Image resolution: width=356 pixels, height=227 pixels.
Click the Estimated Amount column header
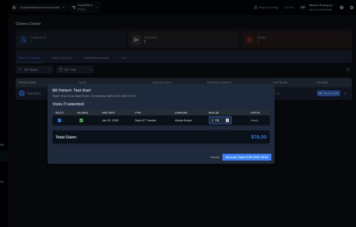click(219, 83)
